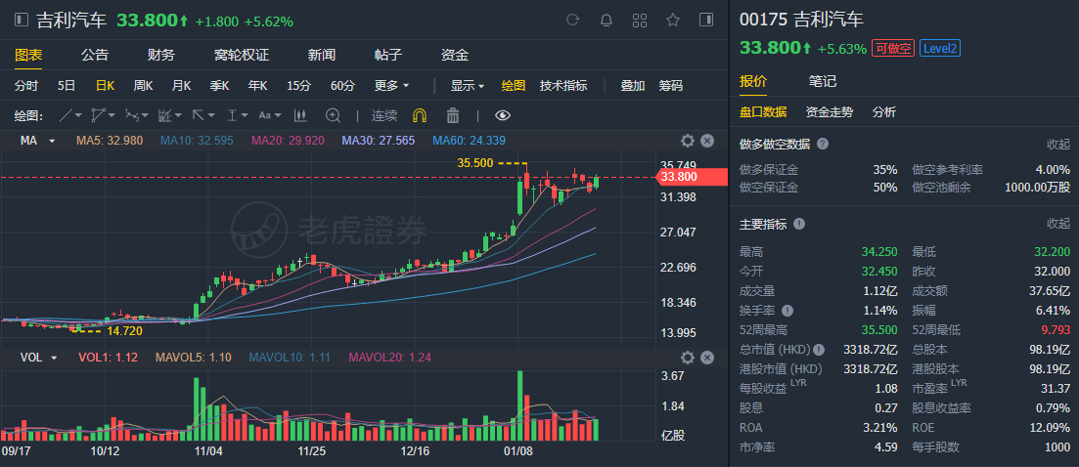Viewport: 1079px width, 467px height.
Task: Toggle the magnet snap tool
Action: click(419, 115)
